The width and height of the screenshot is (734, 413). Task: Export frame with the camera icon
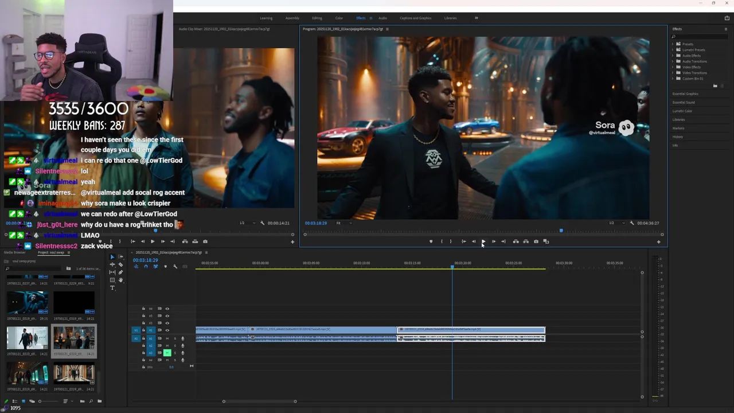(x=536, y=241)
